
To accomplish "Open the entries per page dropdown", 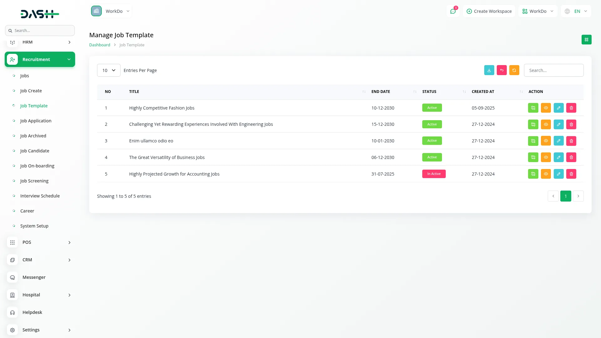I will tap(109, 70).
